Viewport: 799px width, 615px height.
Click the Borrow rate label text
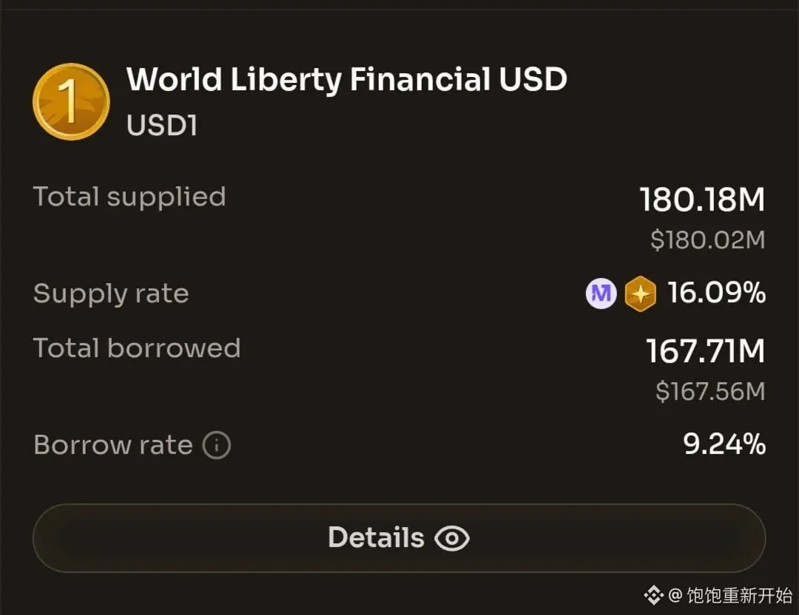113,445
